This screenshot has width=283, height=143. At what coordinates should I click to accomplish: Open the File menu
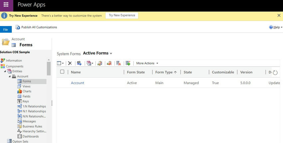pyautogui.click(x=6, y=29)
